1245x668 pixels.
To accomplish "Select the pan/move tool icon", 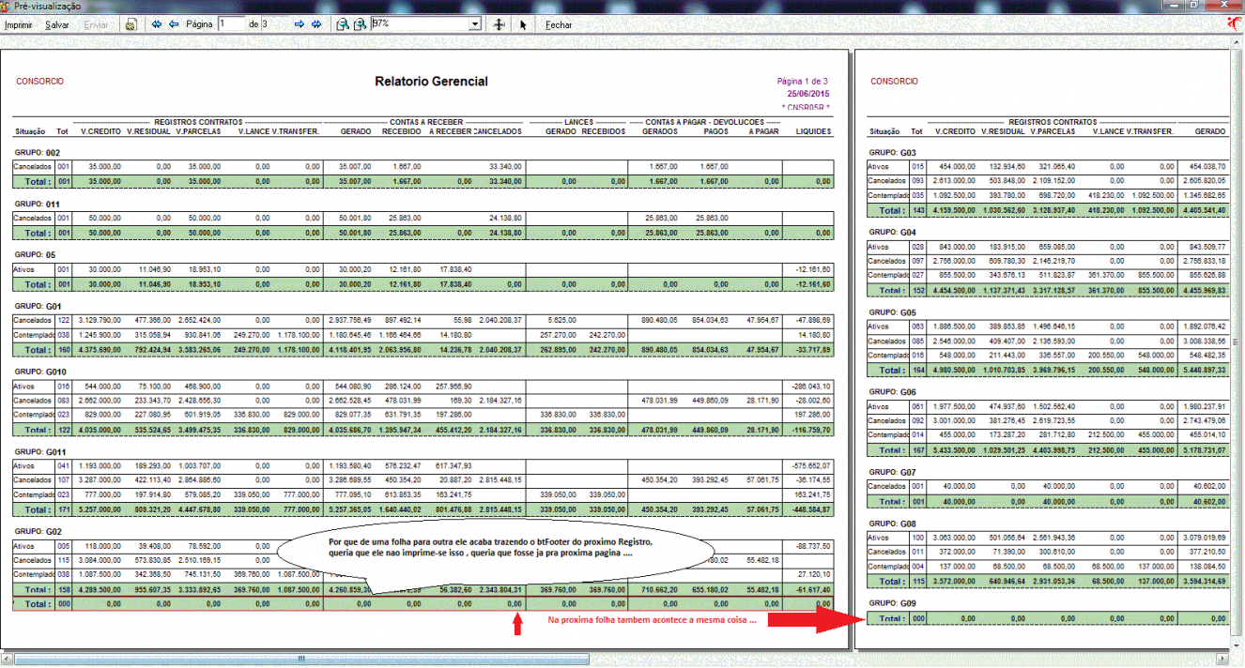I will click(x=500, y=24).
